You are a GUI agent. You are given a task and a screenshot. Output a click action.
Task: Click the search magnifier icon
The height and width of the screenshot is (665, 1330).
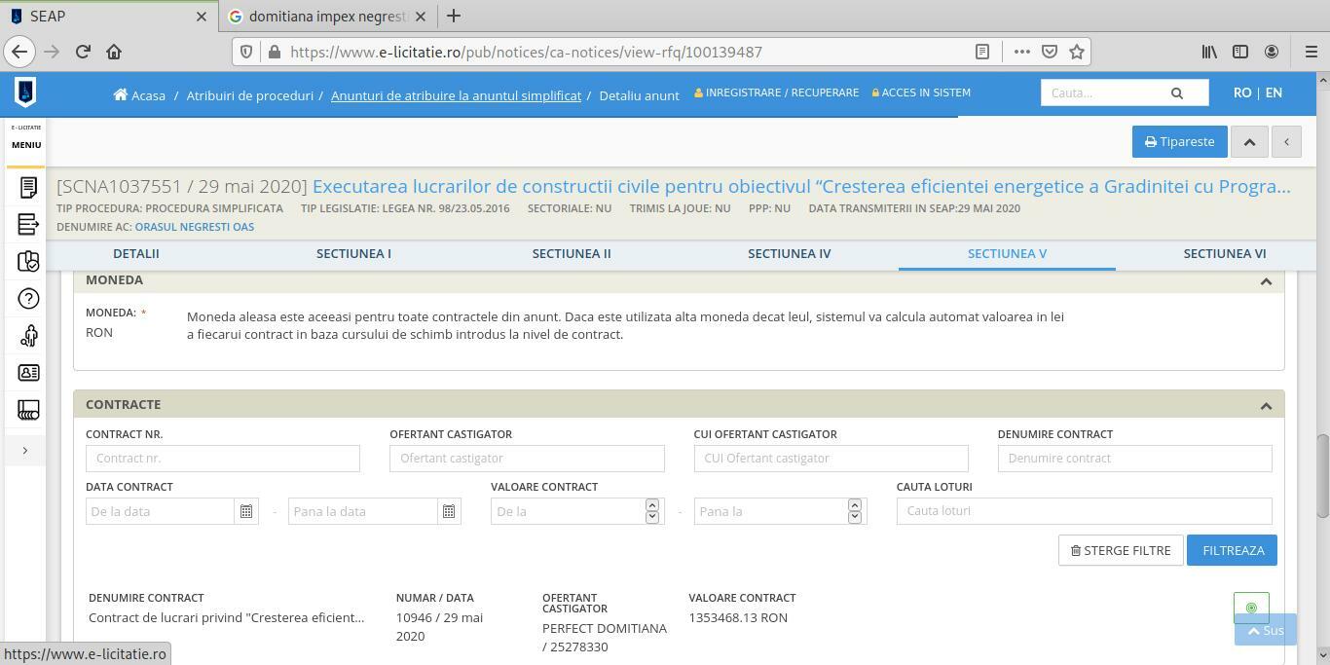tap(1176, 92)
